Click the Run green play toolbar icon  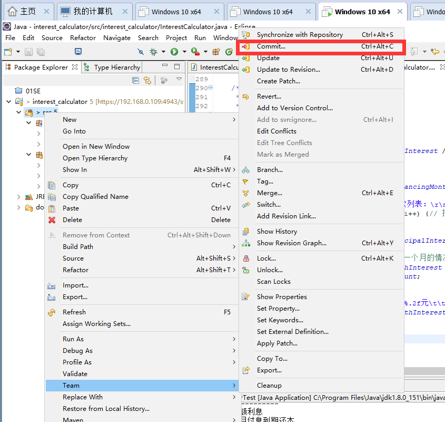click(174, 52)
